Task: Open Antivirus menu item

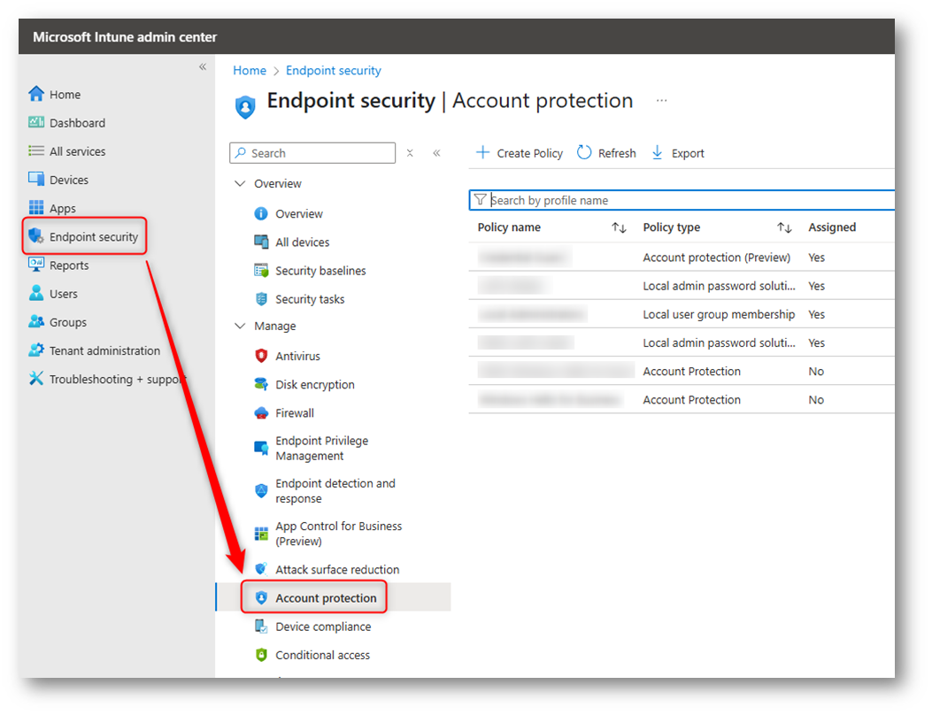Action: (297, 356)
